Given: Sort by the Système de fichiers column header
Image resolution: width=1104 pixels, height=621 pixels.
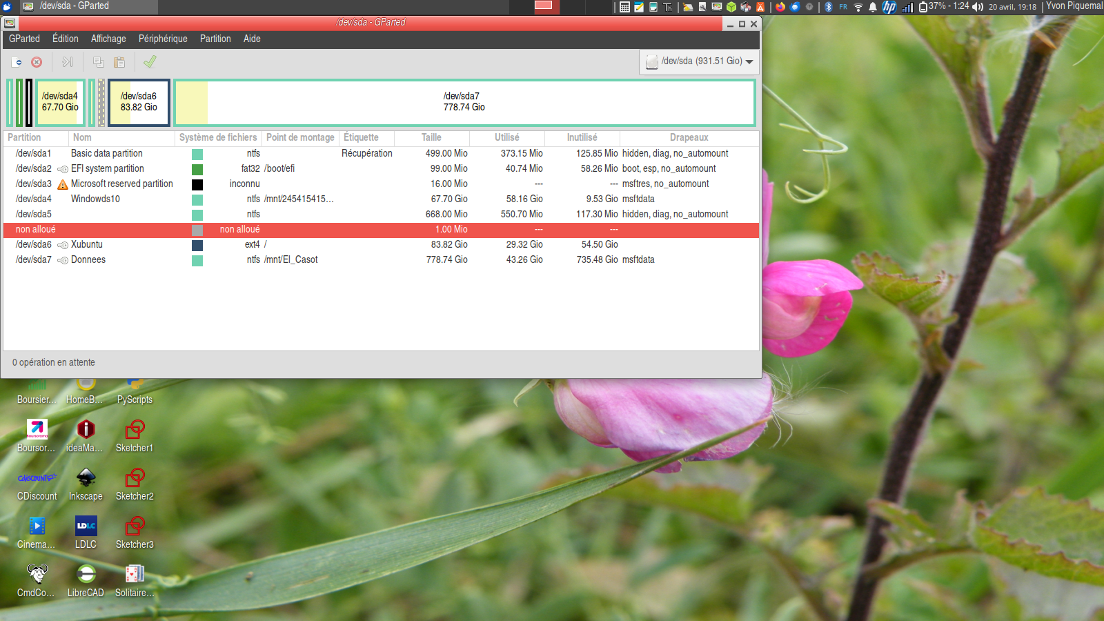Looking at the screenshot, I should (x=218, y=138).
